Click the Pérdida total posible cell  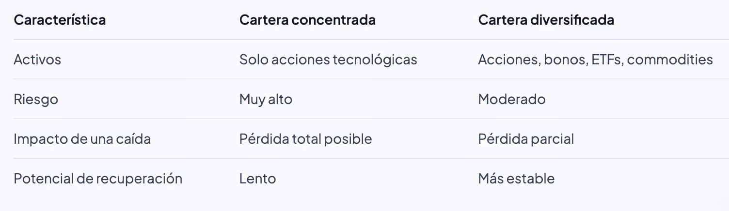[x=305, y=139]
